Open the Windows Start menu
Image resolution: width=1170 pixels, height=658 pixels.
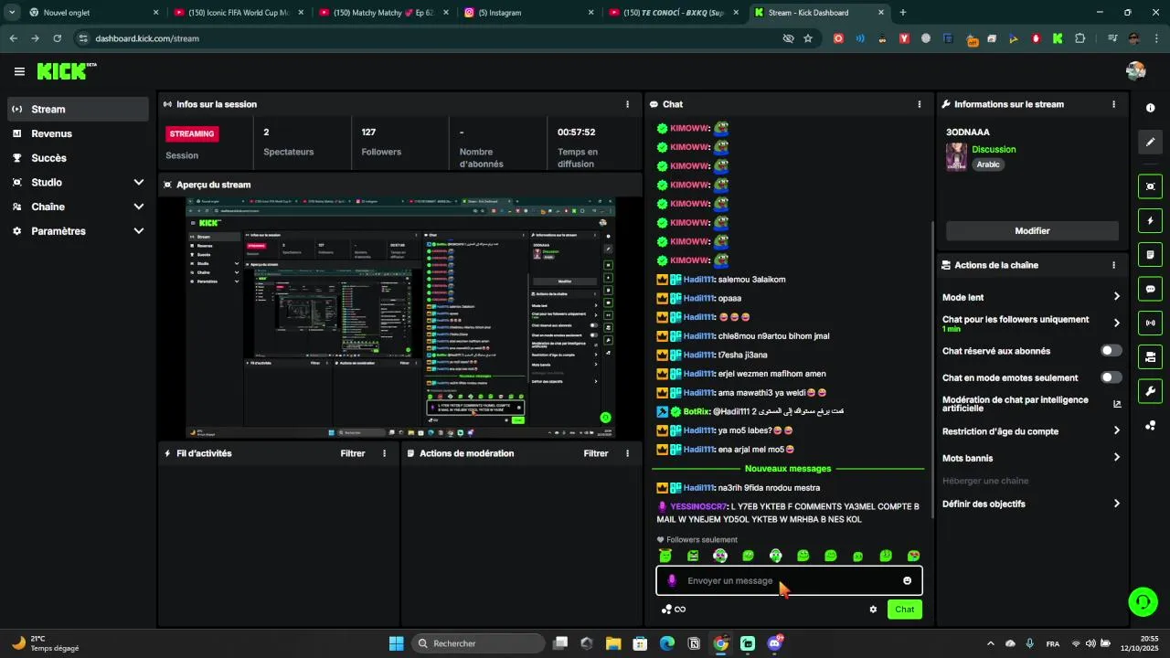[396, 643]
